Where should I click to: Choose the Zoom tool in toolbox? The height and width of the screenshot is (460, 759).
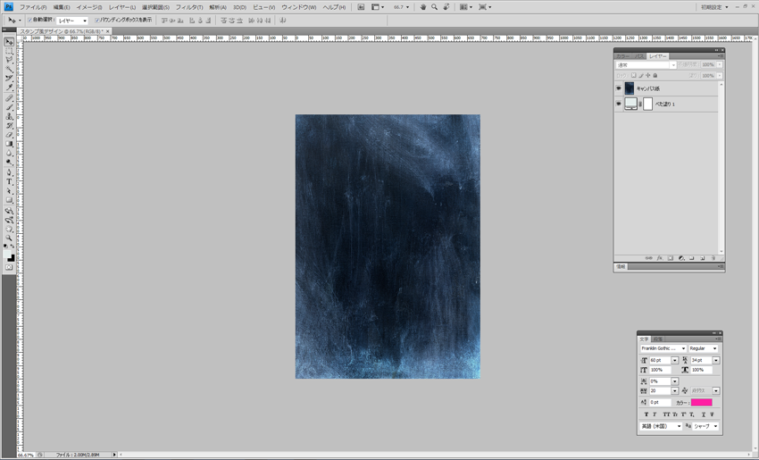point(9,238)
